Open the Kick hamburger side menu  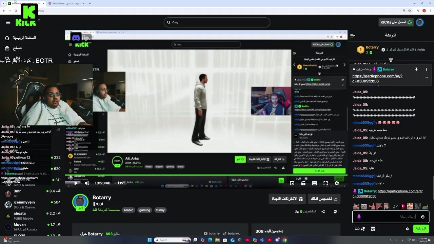[8, 22]
